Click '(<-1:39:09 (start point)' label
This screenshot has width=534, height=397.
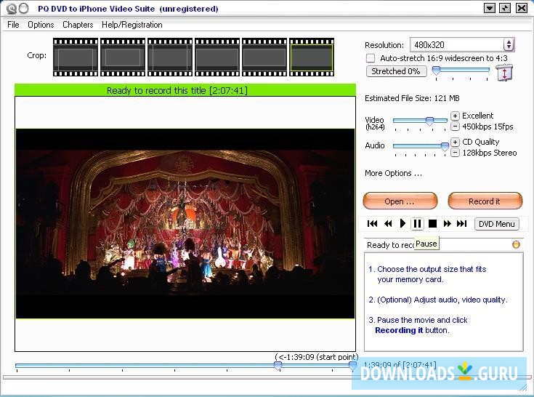point(316,357)
